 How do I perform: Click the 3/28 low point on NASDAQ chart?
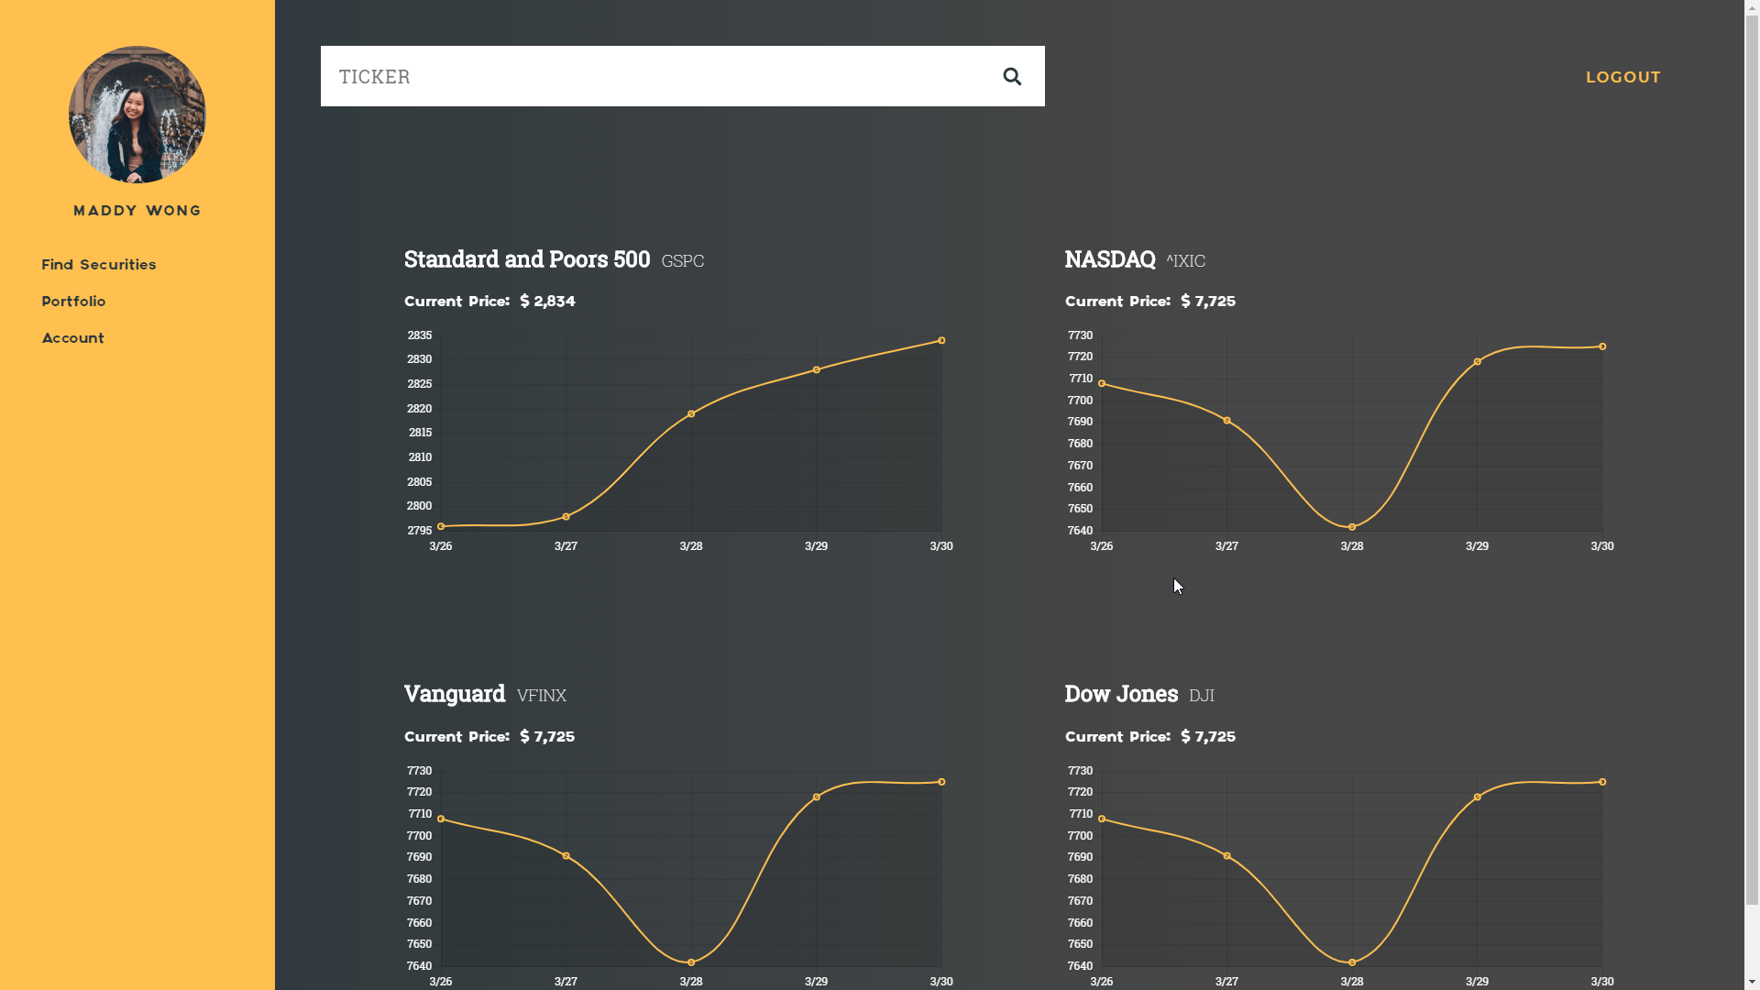[1352, 527]
